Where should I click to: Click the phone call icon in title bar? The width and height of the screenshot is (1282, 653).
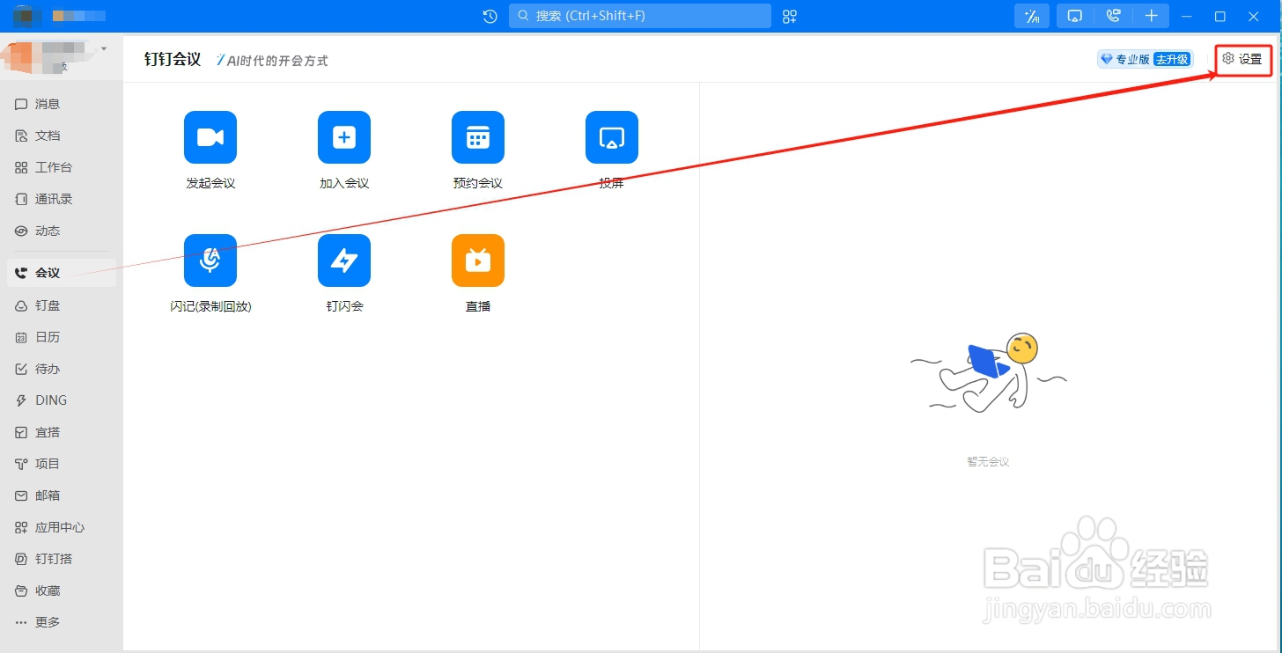tap(1114, 16)
